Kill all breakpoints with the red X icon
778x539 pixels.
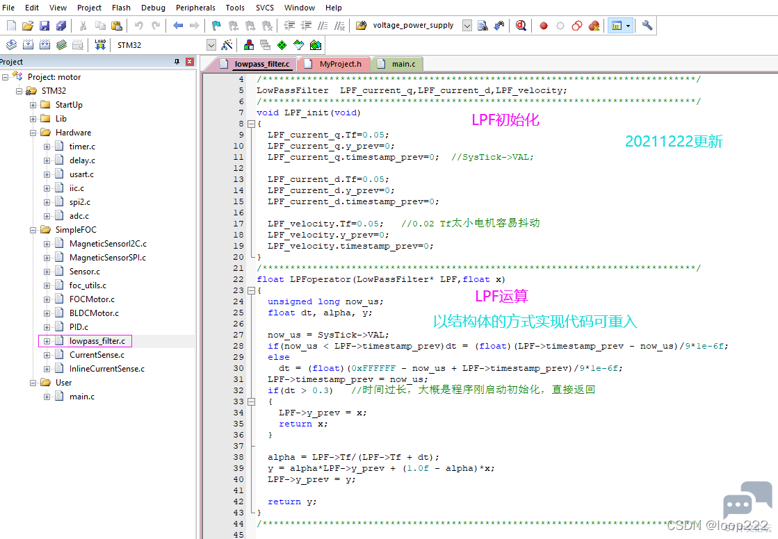[x=594, y=25]
